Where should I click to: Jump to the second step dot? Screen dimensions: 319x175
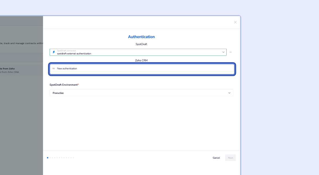tap(50, 158)
